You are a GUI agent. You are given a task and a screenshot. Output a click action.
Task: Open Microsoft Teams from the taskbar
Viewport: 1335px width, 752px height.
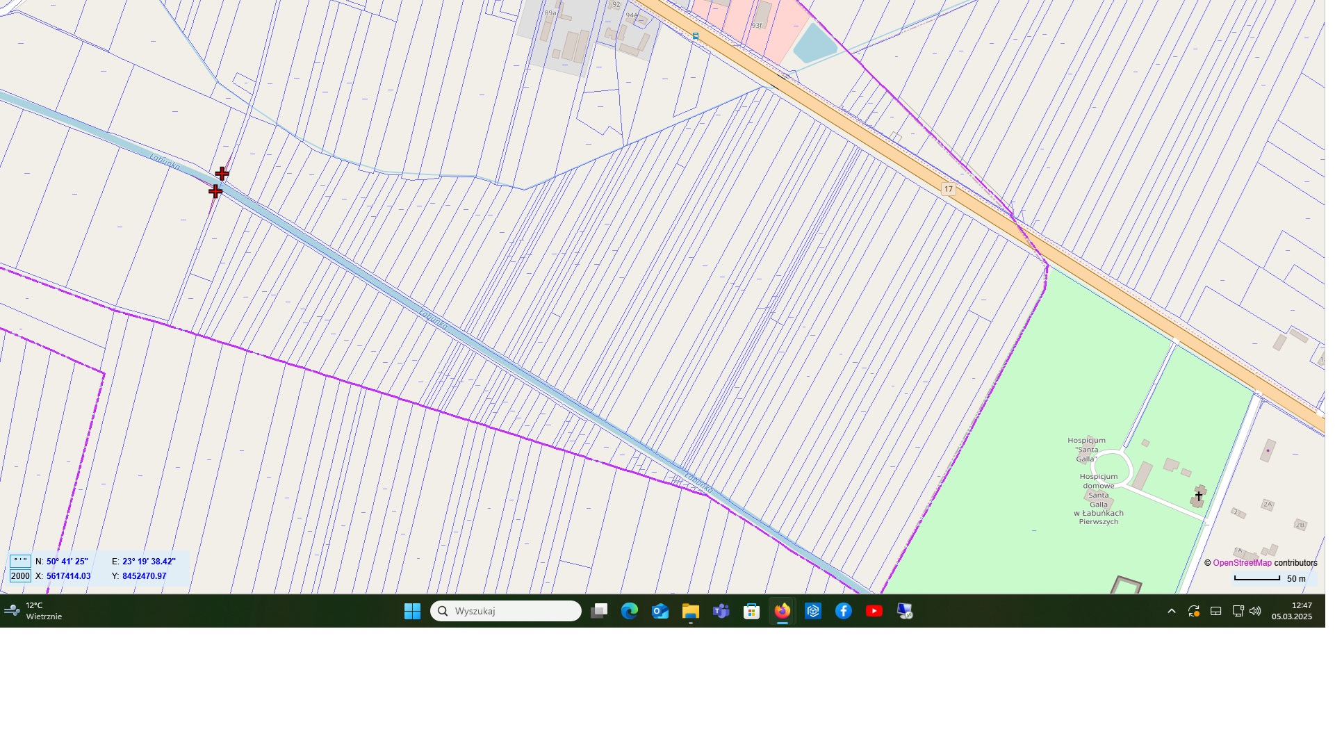click(x=721, y=611)
